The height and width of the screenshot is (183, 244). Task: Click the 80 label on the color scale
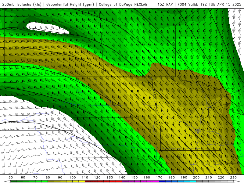pos(48,178)
